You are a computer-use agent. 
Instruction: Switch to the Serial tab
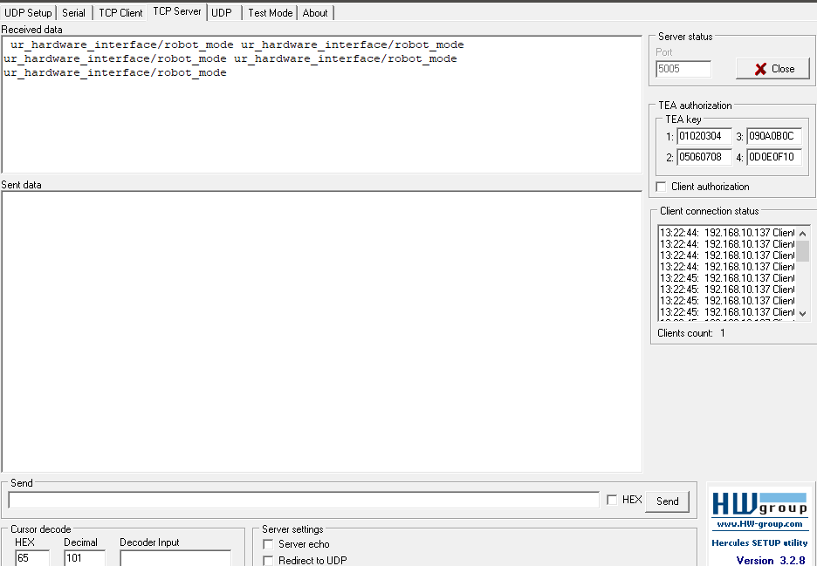73,12
